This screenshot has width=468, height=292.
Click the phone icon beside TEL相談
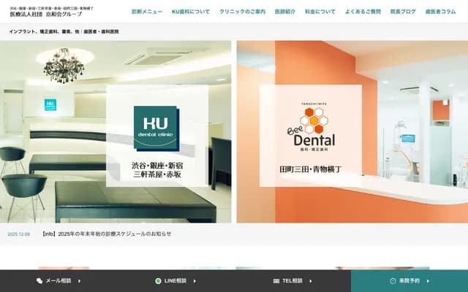[x=276, y=281]
